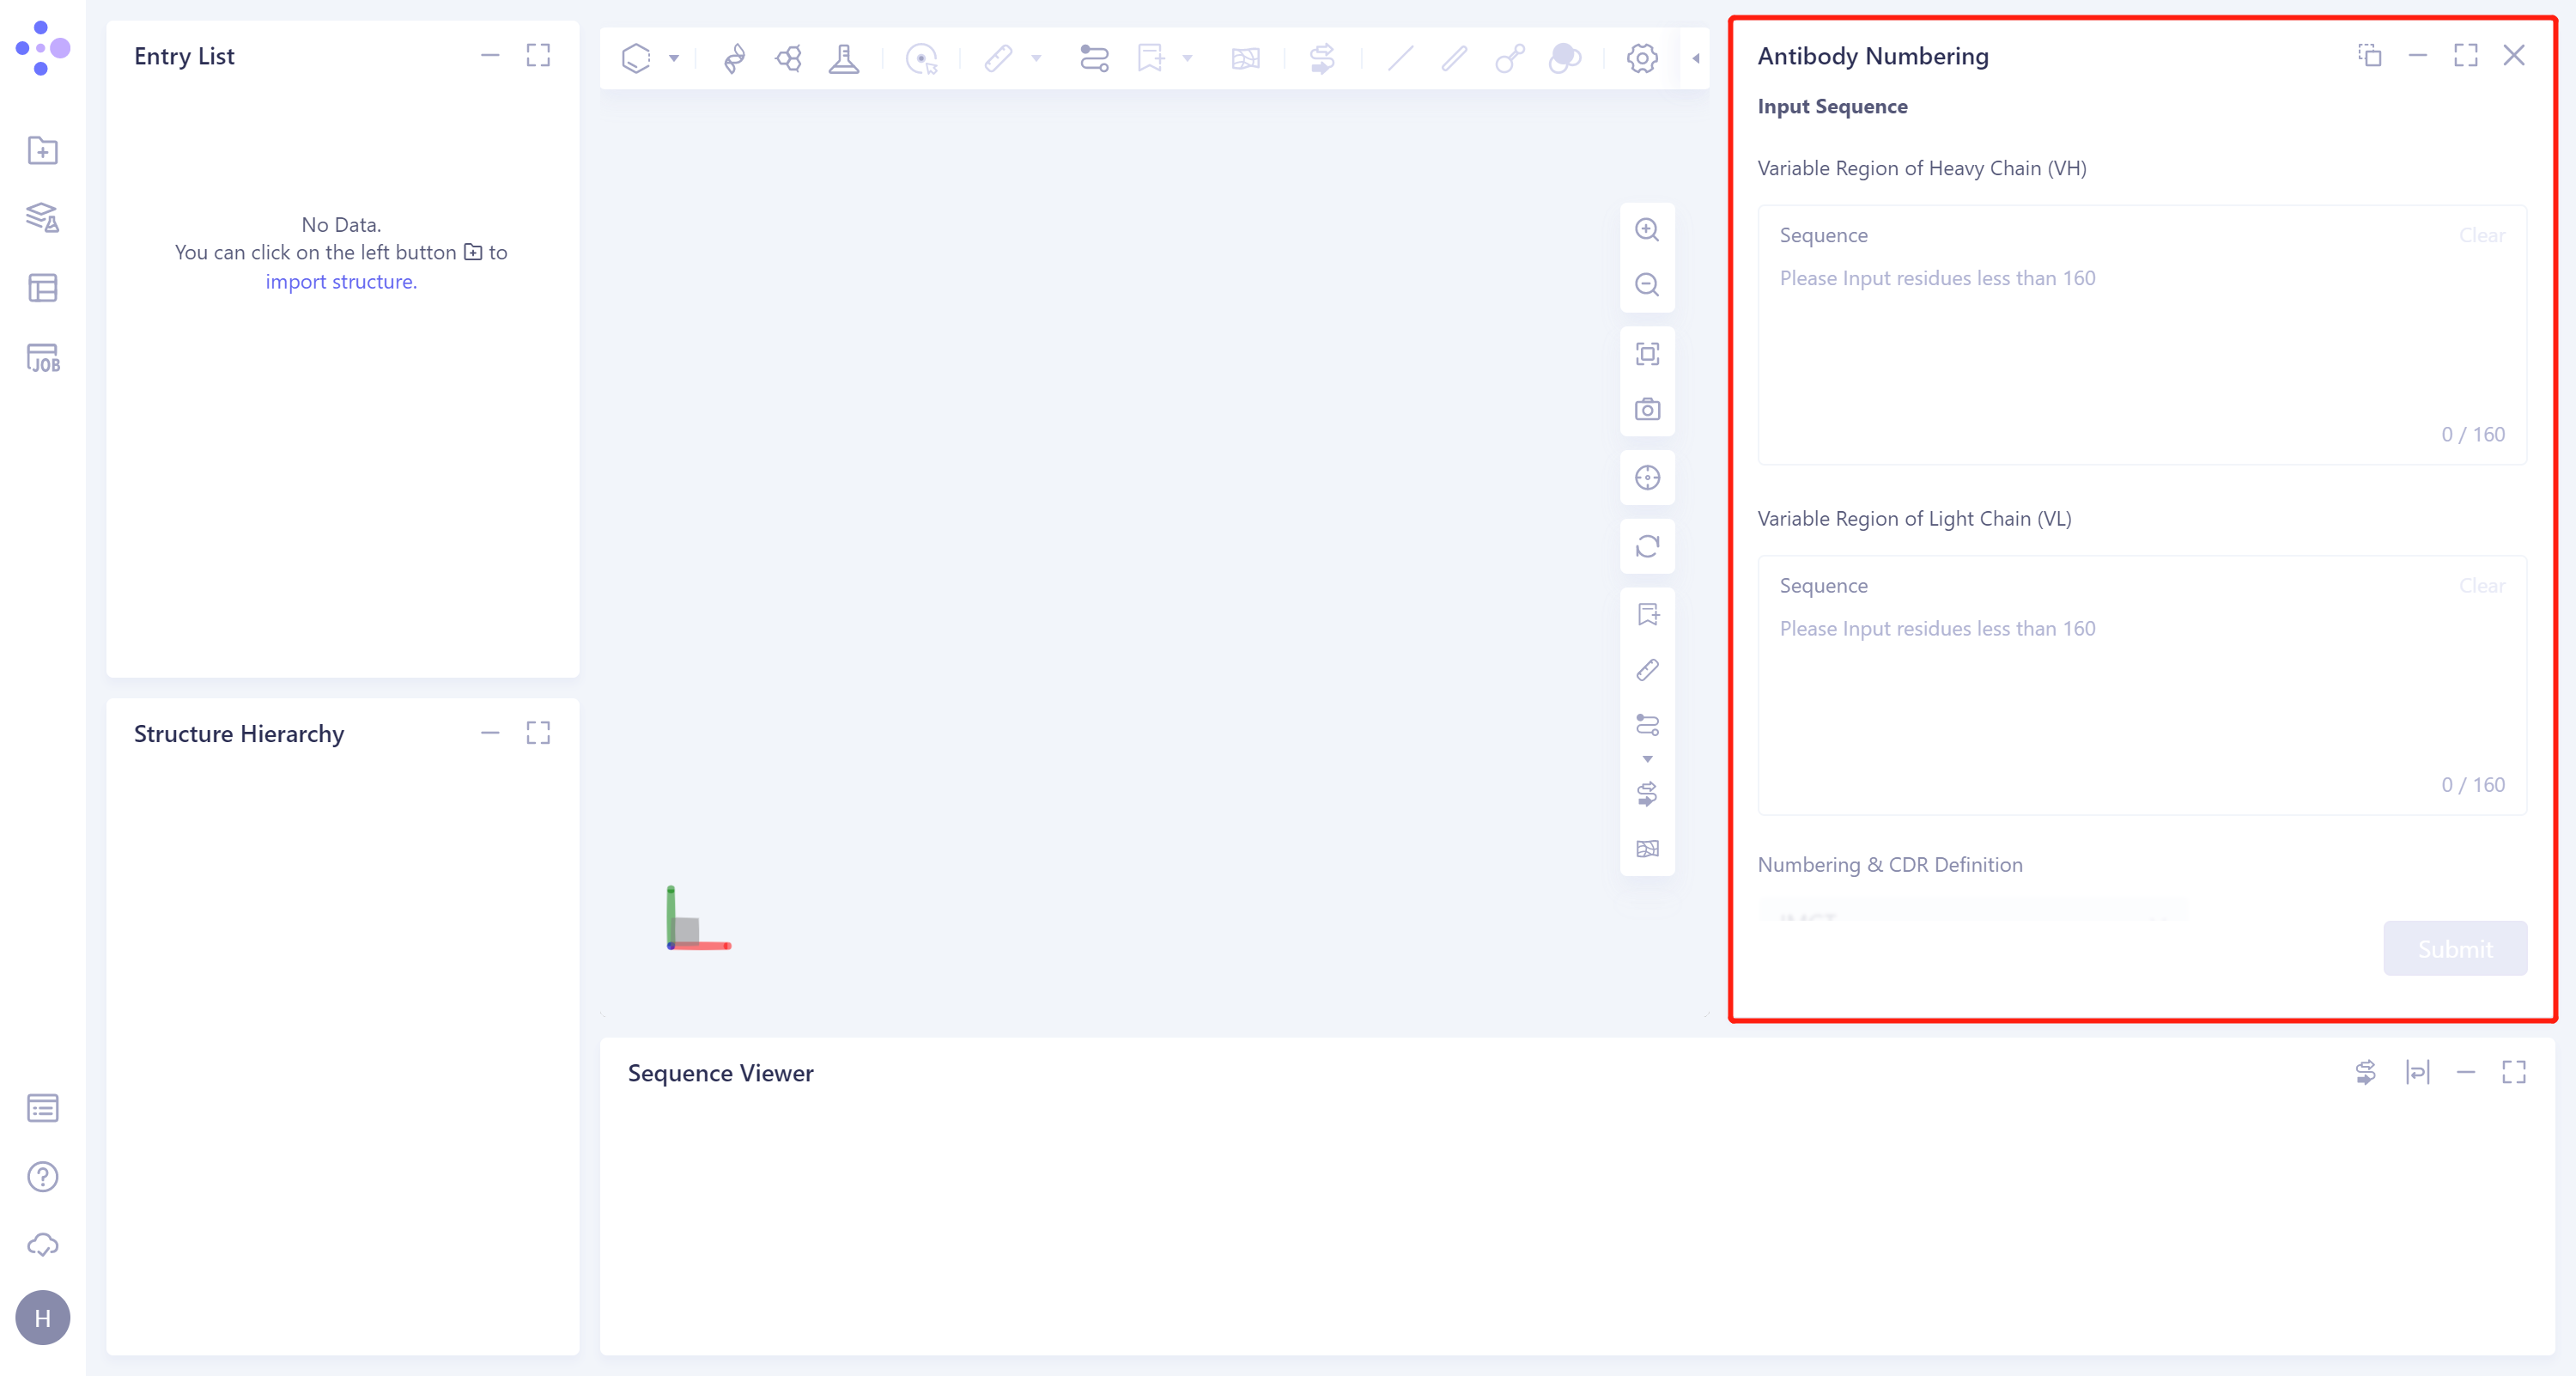2576x1376 pixels.
Task: Click the protein ribbon icon in top toolbar
Action: (734, 58)
